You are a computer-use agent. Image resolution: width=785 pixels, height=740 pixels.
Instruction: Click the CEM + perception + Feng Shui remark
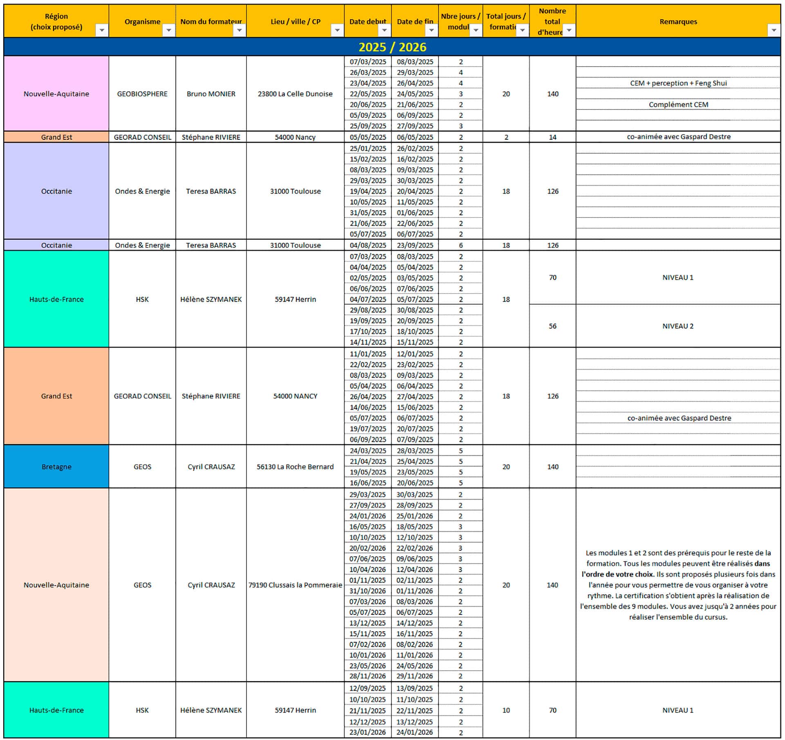(678, 83)
